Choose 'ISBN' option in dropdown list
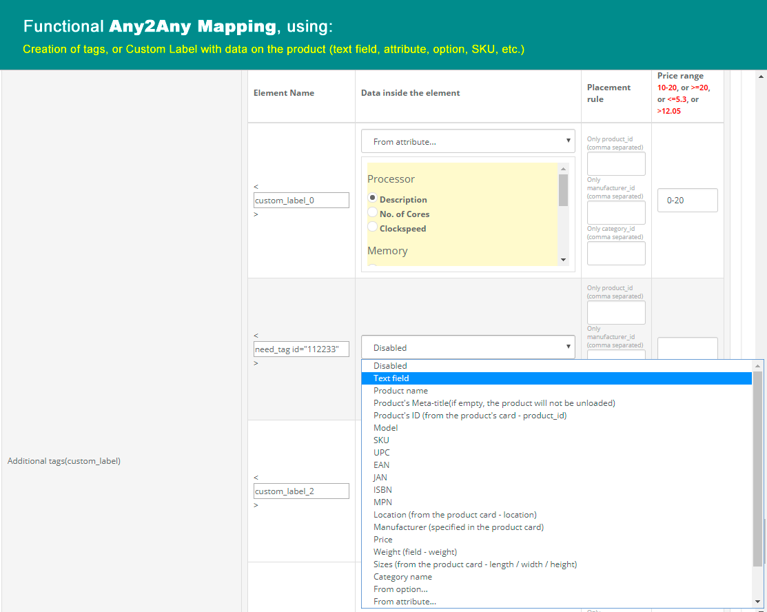 pyautogui.click(x=557, y=490)
